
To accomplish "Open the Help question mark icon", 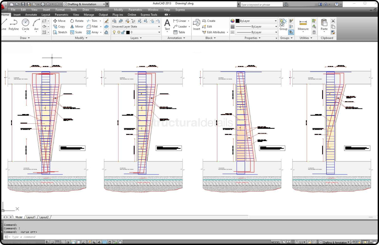I will 337,4.
